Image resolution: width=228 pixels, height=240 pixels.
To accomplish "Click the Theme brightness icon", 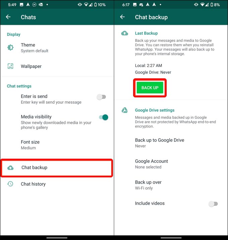I will pyautogui.click(x=10, y=48).
